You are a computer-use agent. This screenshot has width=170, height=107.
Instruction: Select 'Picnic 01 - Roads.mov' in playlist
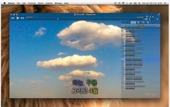click(134, 34)
